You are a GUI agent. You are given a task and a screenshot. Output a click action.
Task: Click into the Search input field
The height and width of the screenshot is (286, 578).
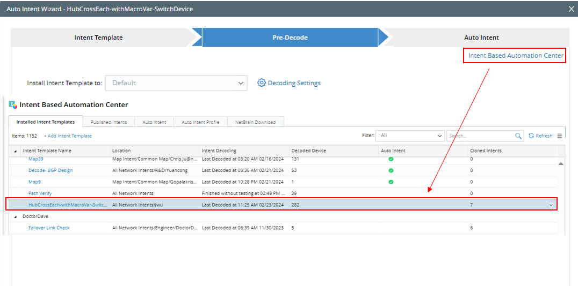click(481, 136)
